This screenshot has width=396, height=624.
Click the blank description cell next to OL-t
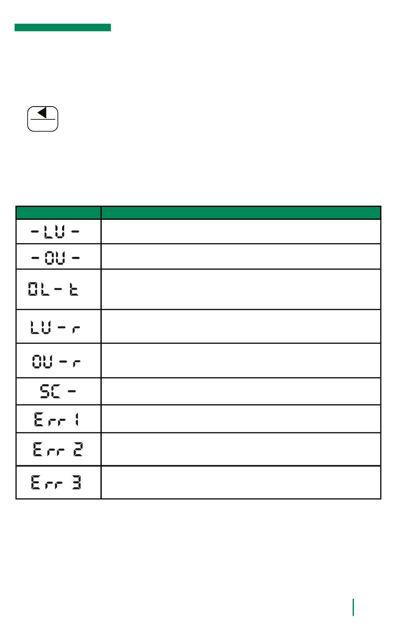click(x=241, y=289)
